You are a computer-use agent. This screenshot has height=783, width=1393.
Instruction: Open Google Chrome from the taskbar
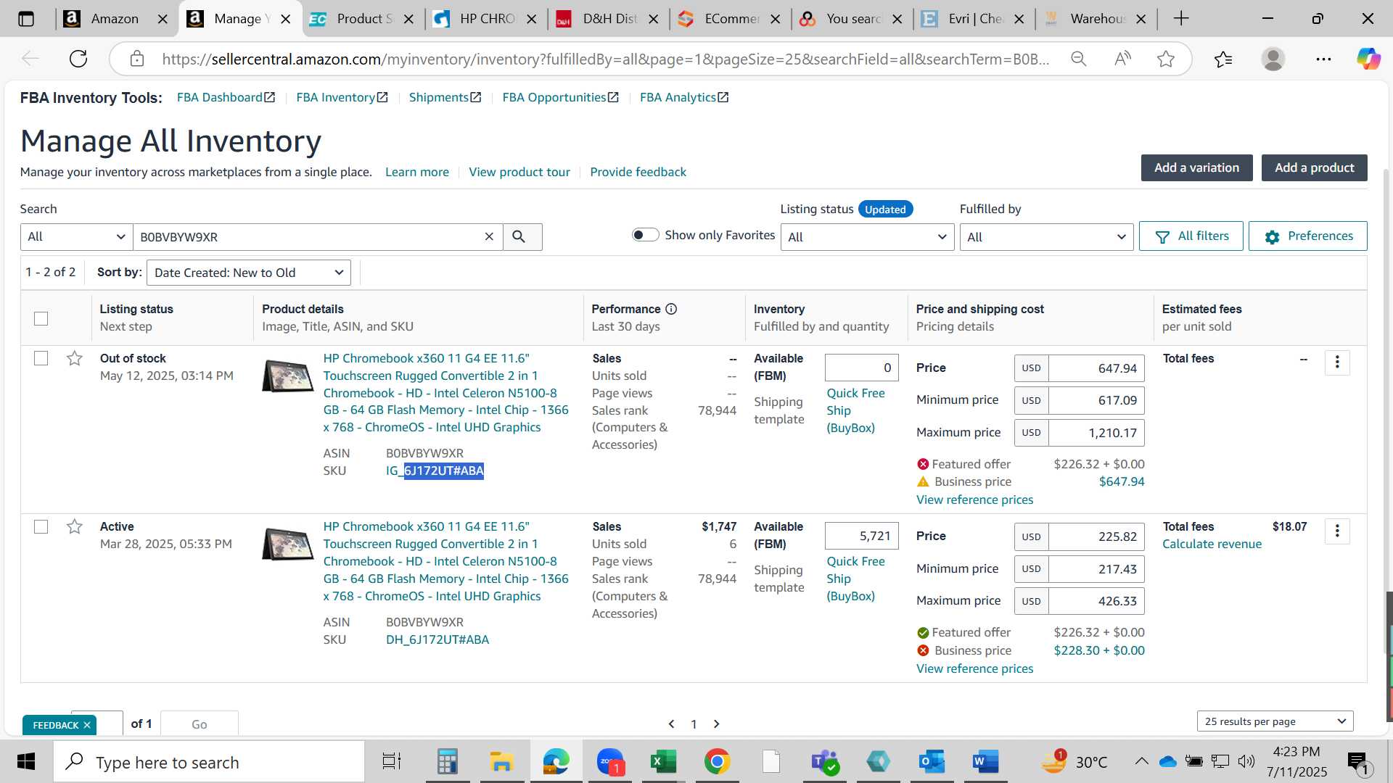[x=717, y=762]
